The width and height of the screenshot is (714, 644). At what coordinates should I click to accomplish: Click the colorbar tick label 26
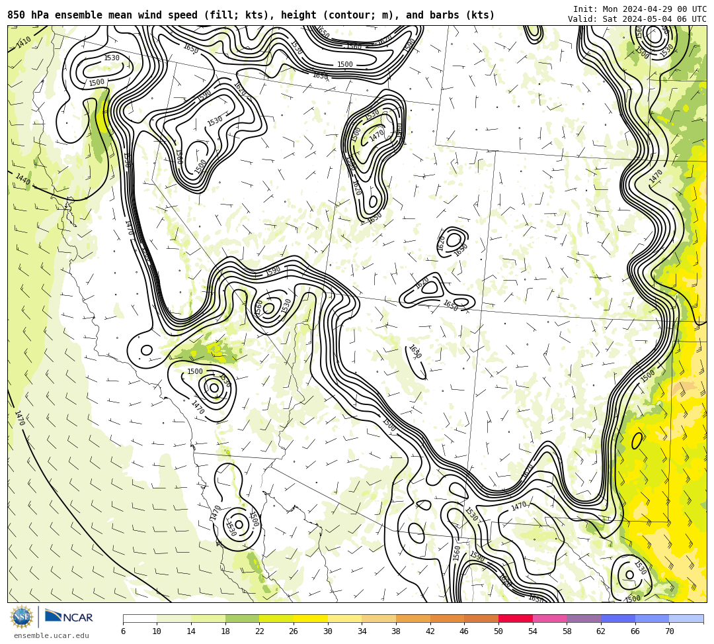pyautogui.click(x=294, y=631)
